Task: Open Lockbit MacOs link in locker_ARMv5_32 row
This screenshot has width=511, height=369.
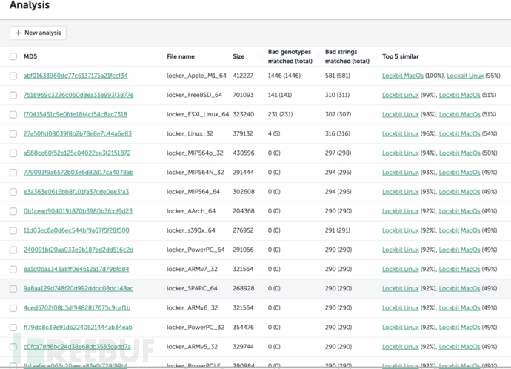Action: point(459,347)
